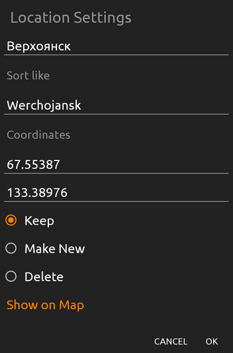Click the 67.55387 latitude value

click(33, 165)
